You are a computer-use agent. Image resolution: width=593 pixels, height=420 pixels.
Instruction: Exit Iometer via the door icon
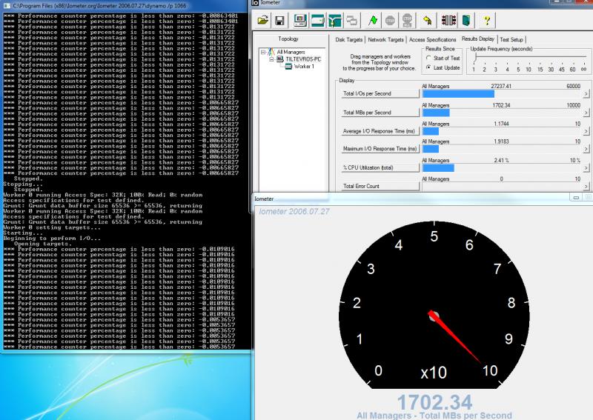(x=466, y=20)
